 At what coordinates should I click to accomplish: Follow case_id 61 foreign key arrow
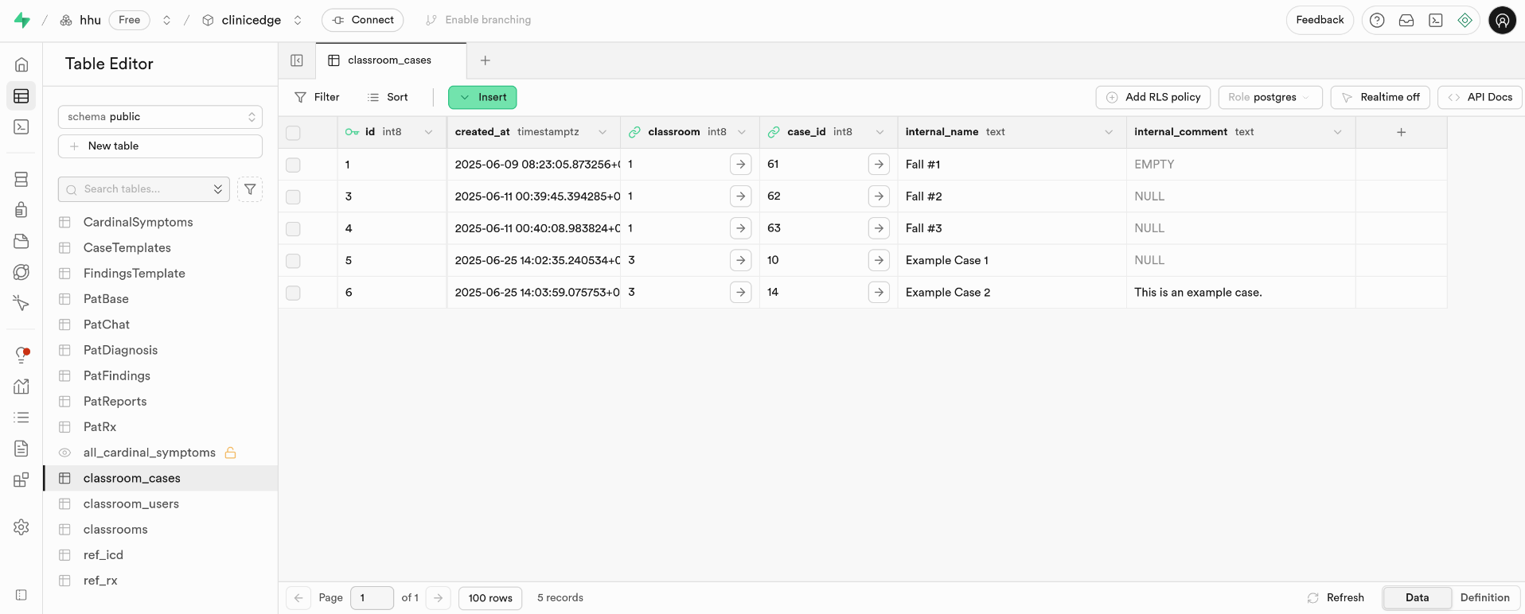(879, 165)
